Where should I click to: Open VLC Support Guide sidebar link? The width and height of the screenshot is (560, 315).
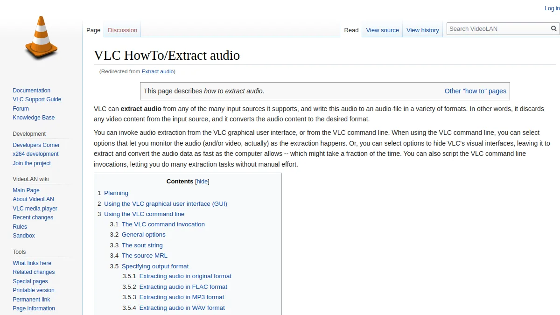37,99
